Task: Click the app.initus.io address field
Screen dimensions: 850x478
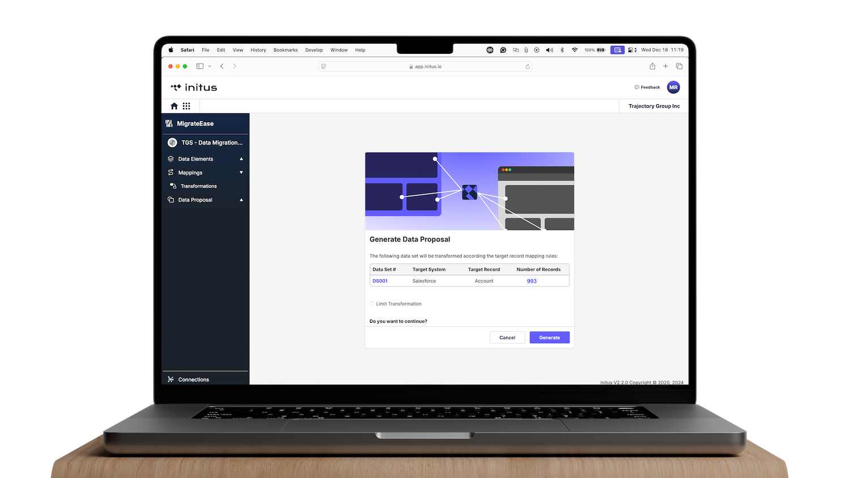Action: tap(425, 66)
